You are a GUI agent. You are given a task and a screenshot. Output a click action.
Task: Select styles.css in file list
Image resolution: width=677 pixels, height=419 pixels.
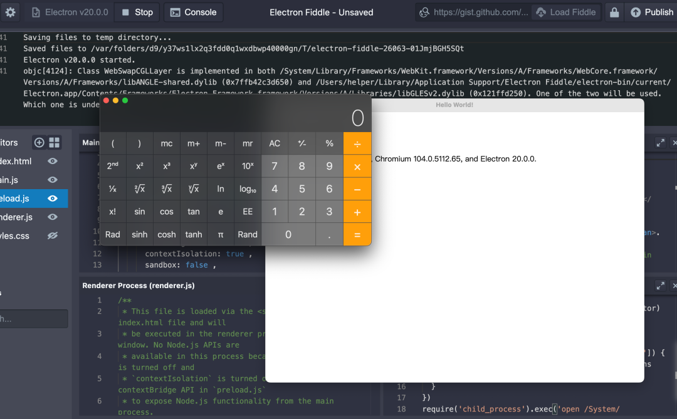tap(14, 235)
